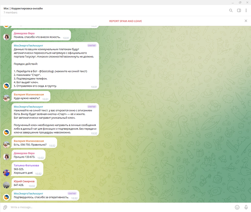Viewport: 251px width, 212px height.
Task: Click Демидова Вера name above 'Пришло 133-673'
Action: click(24, 153)
